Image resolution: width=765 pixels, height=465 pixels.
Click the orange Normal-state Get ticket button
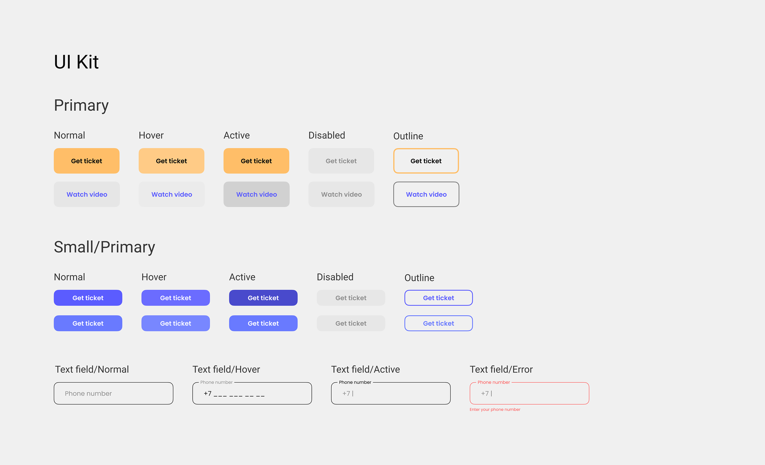87,161
